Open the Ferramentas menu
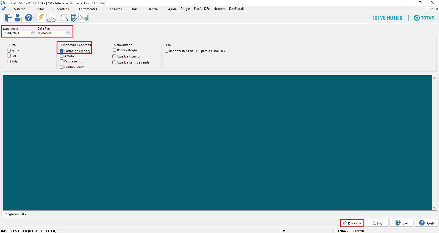 [88, 9]
